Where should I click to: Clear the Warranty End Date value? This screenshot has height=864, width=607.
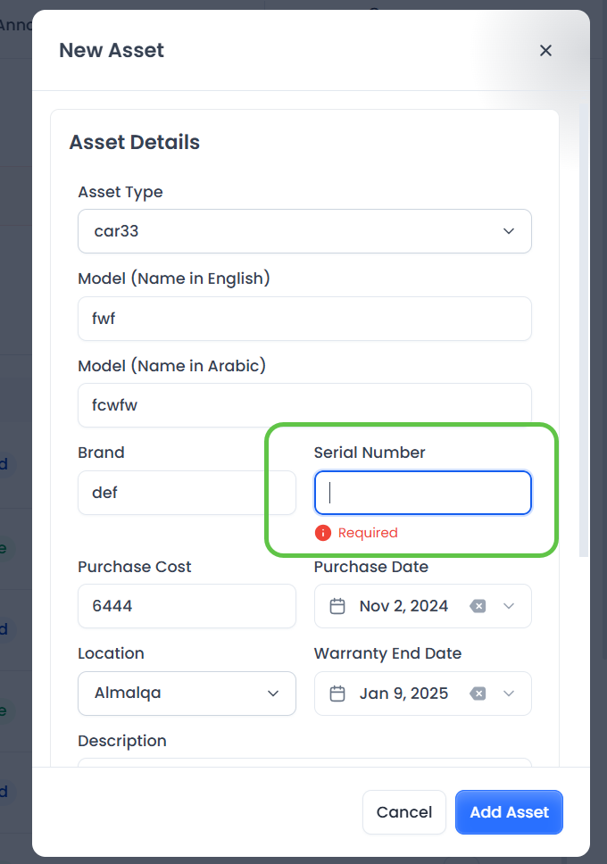(478, 694)
